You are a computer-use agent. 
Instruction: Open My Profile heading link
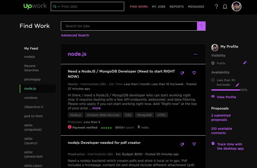(x=229, y=47)
